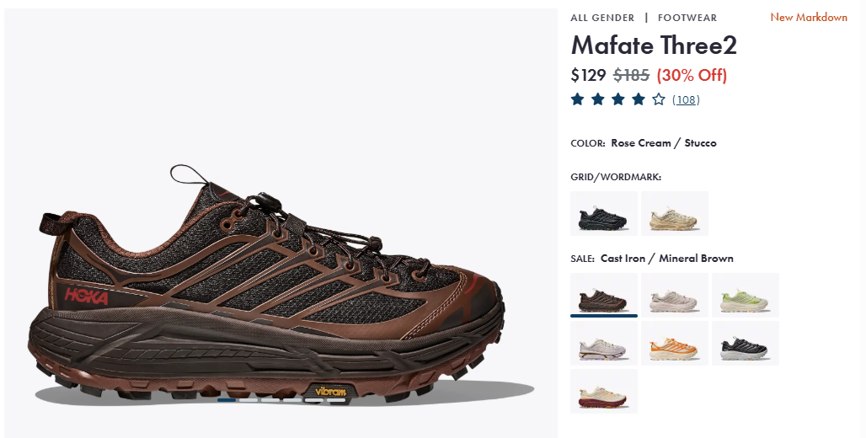Choose the black and white sole shoe swatch
The height and width of the screenshot is (438, 866).
[x=745, y=343]
